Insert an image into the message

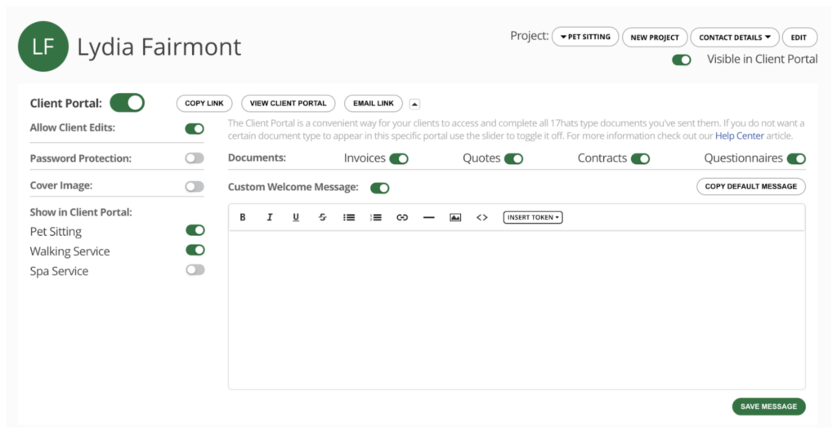(x=455, y=217)
